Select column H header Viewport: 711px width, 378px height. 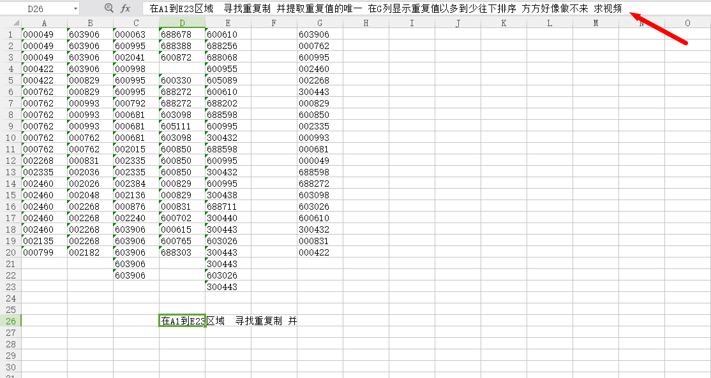tap(366, 23)
